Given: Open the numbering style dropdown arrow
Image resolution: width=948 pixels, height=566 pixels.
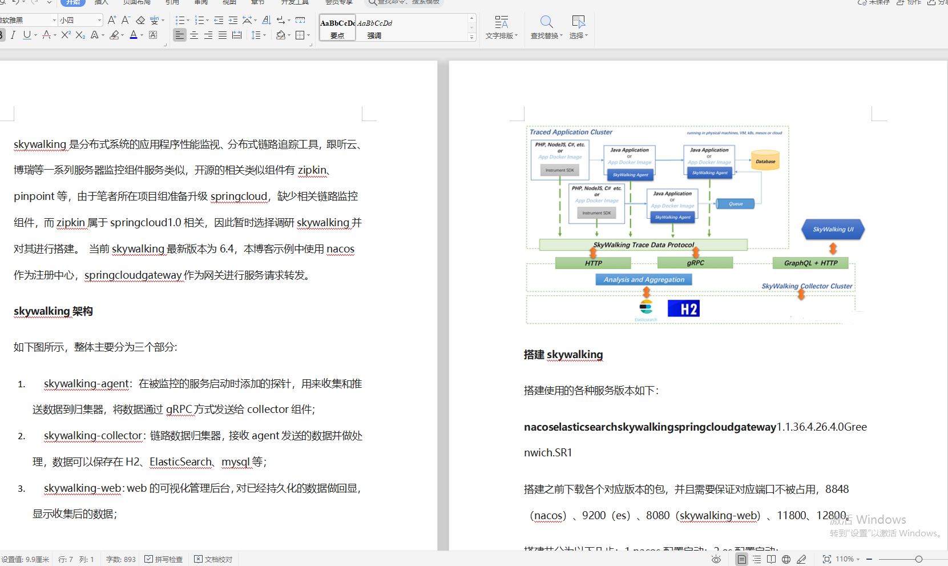Looking at the screenshot, I should point(207,20).
